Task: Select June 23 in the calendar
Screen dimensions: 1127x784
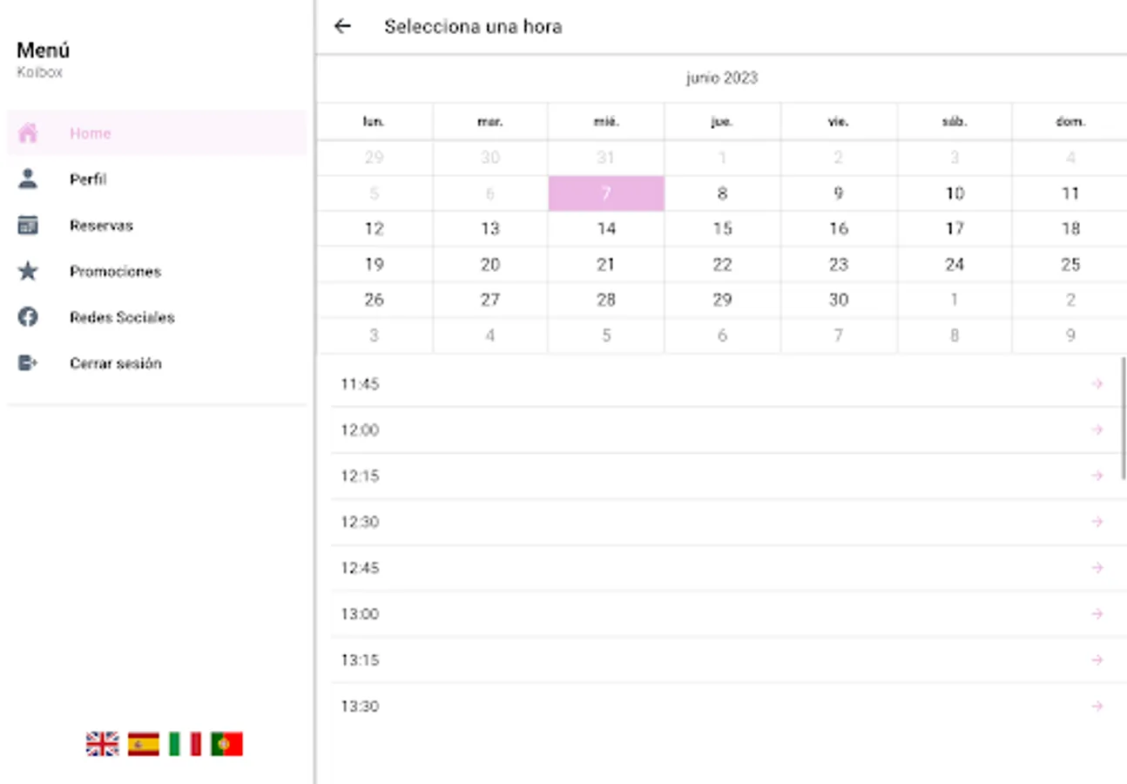Action: pos(838,264)
